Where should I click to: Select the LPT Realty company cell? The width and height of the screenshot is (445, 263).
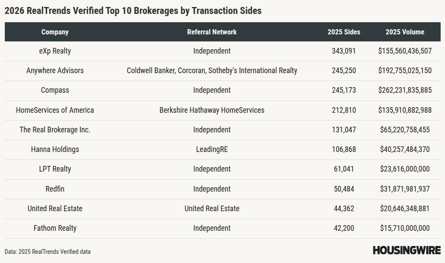click(x=55, y=169)
